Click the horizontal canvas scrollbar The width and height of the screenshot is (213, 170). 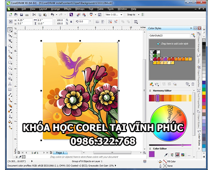tap(112, 153)
